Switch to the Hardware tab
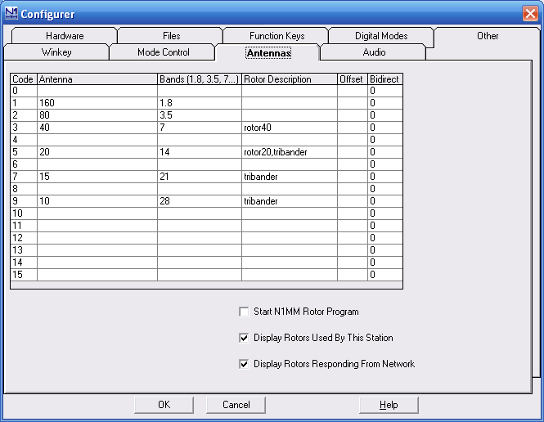Screen dimensions: 544x422 coord(65,36)
